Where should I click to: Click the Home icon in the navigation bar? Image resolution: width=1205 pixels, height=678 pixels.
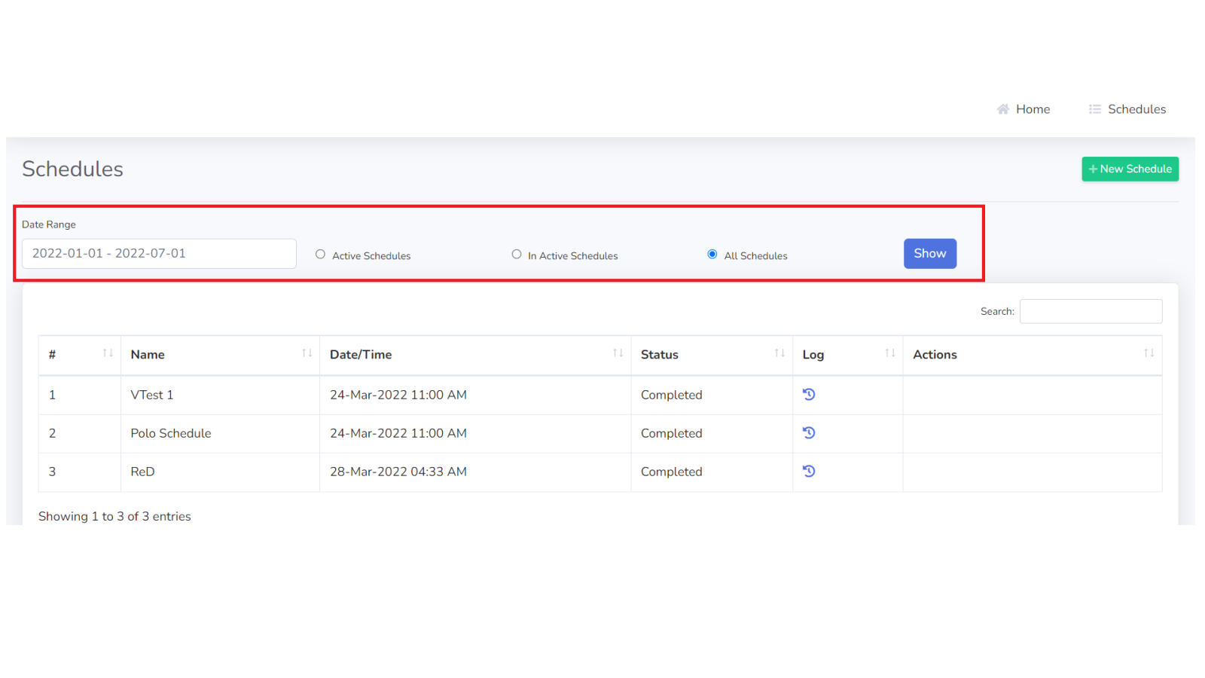(1002, 108)
